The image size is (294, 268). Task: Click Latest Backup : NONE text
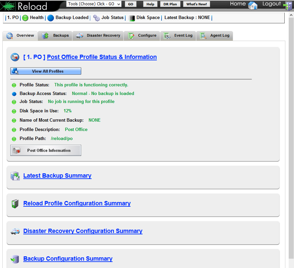click(x=187, y=17)
